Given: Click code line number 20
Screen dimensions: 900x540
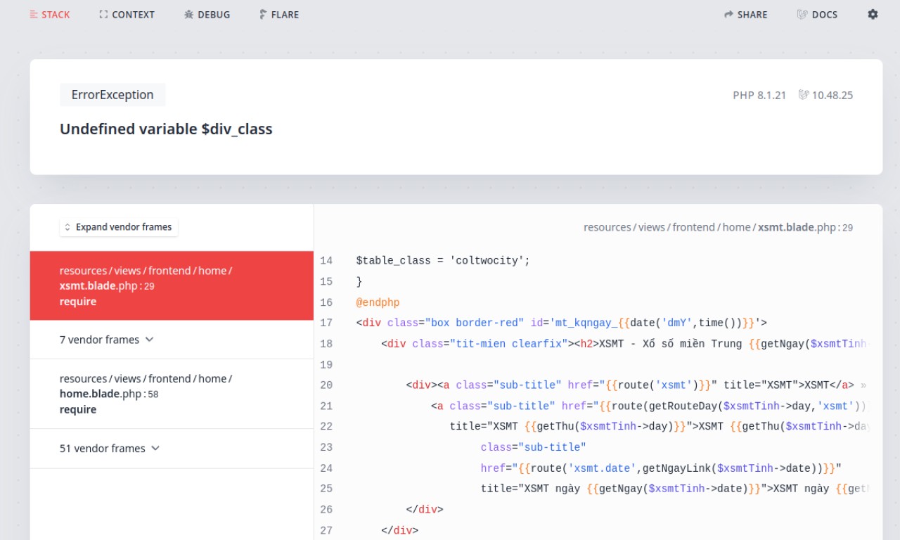Looking at the screenshot, I should pos(326,385).
